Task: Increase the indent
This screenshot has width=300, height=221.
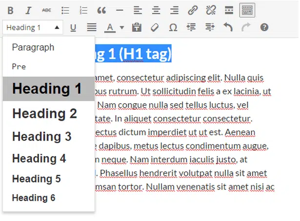Action: pyautogui.click(x=210, y=27)
